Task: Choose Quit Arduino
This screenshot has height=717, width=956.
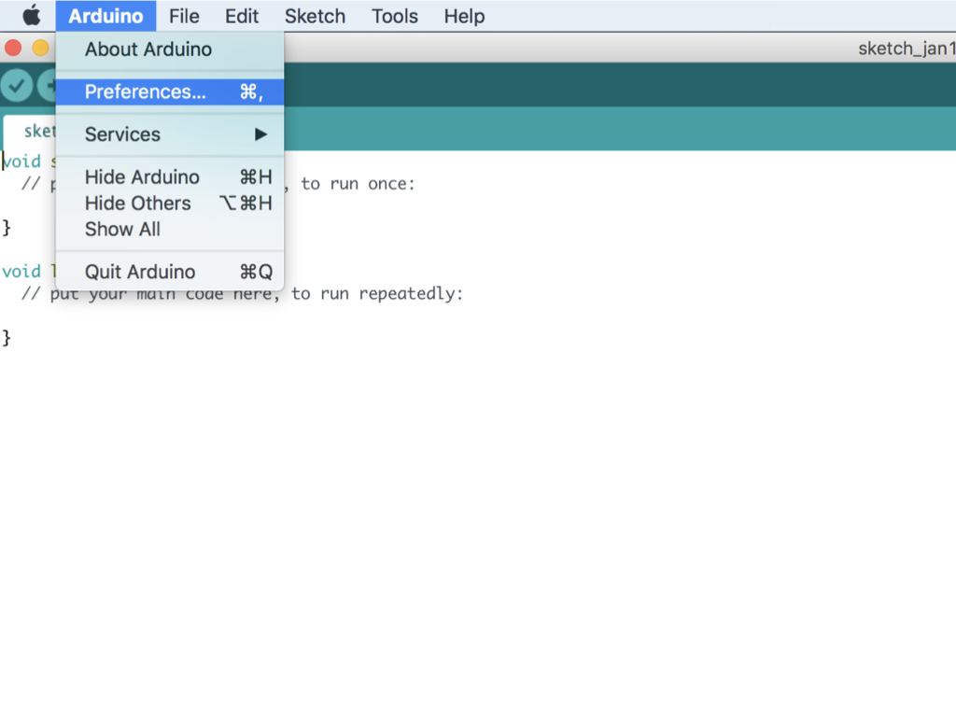Action: click(170, 272)
